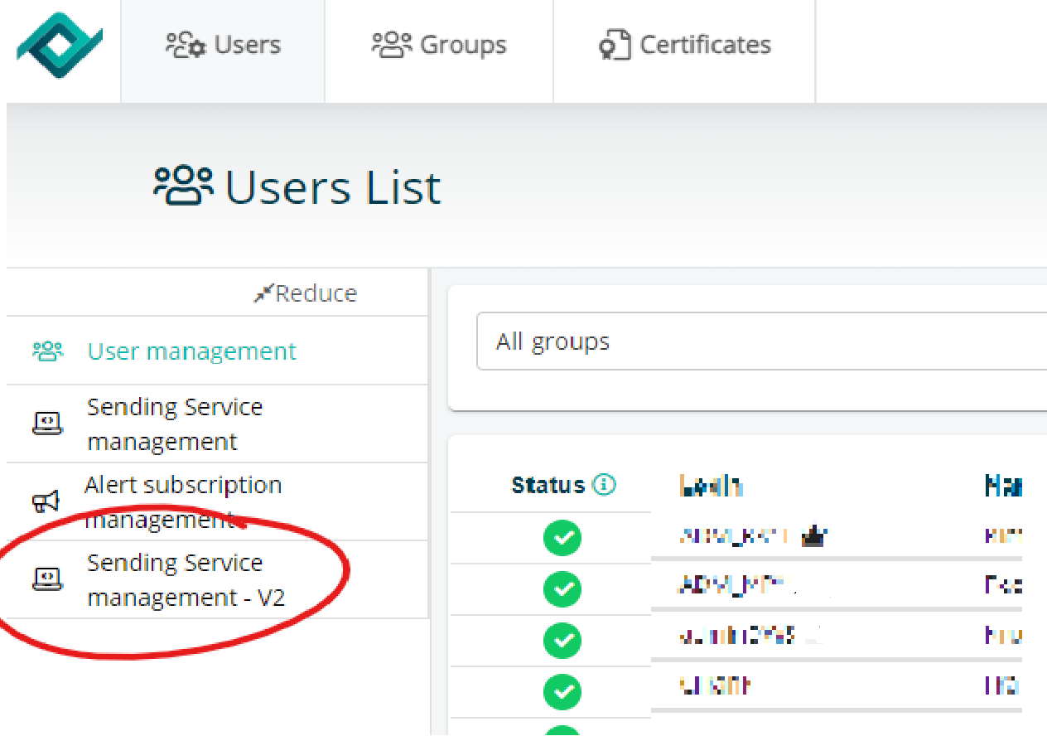Image resolution: width=1047 pixels, height=736 pixels.
Task: Click the teal diamond application logo
Action: point(60,46)
